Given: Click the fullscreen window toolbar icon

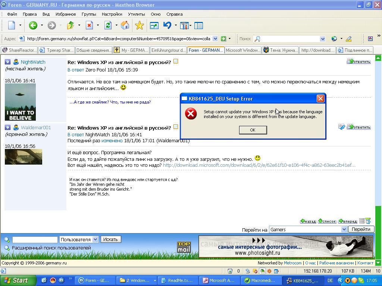Looking at the screenshot, I should 154,25.
